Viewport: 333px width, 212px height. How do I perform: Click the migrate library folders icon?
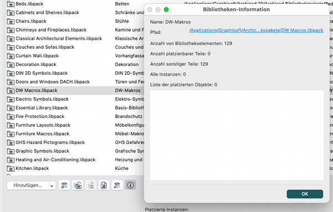(78, 185)
